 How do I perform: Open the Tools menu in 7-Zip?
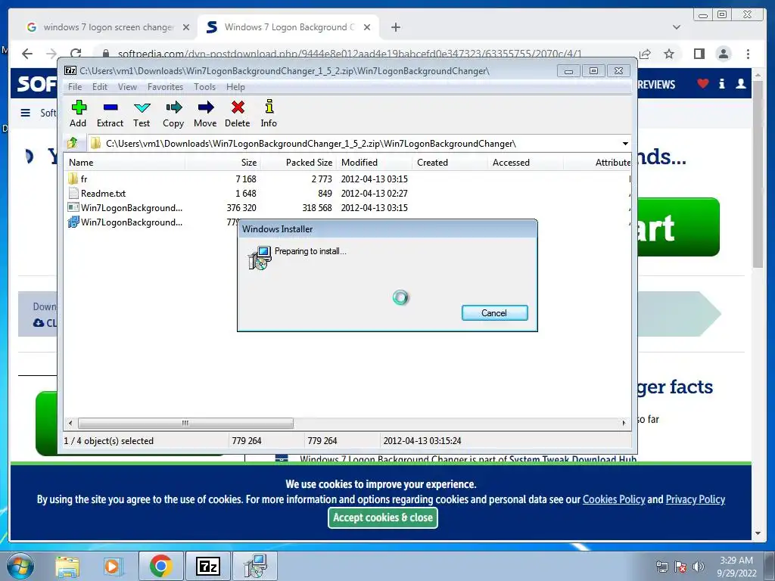[204, 87]
